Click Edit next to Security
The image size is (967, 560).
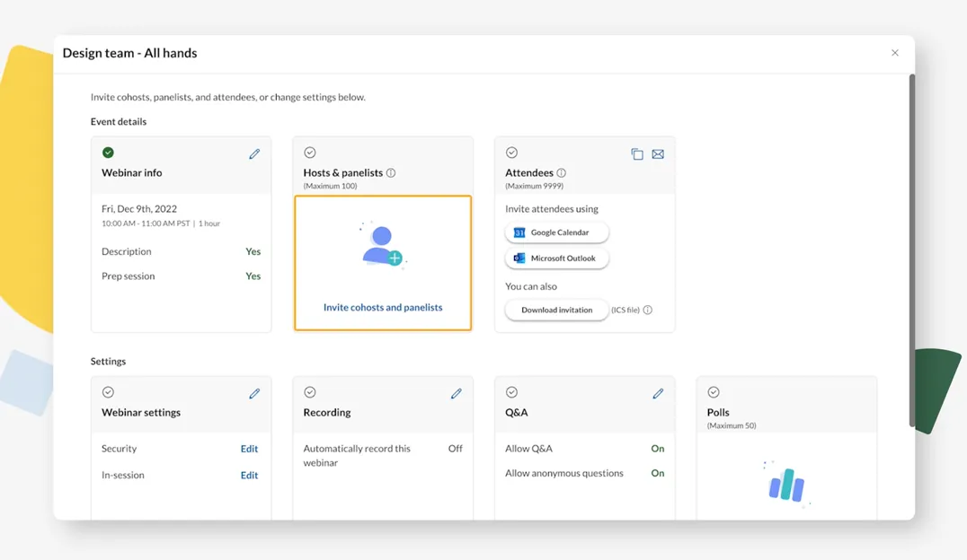[x=249, y=449]
